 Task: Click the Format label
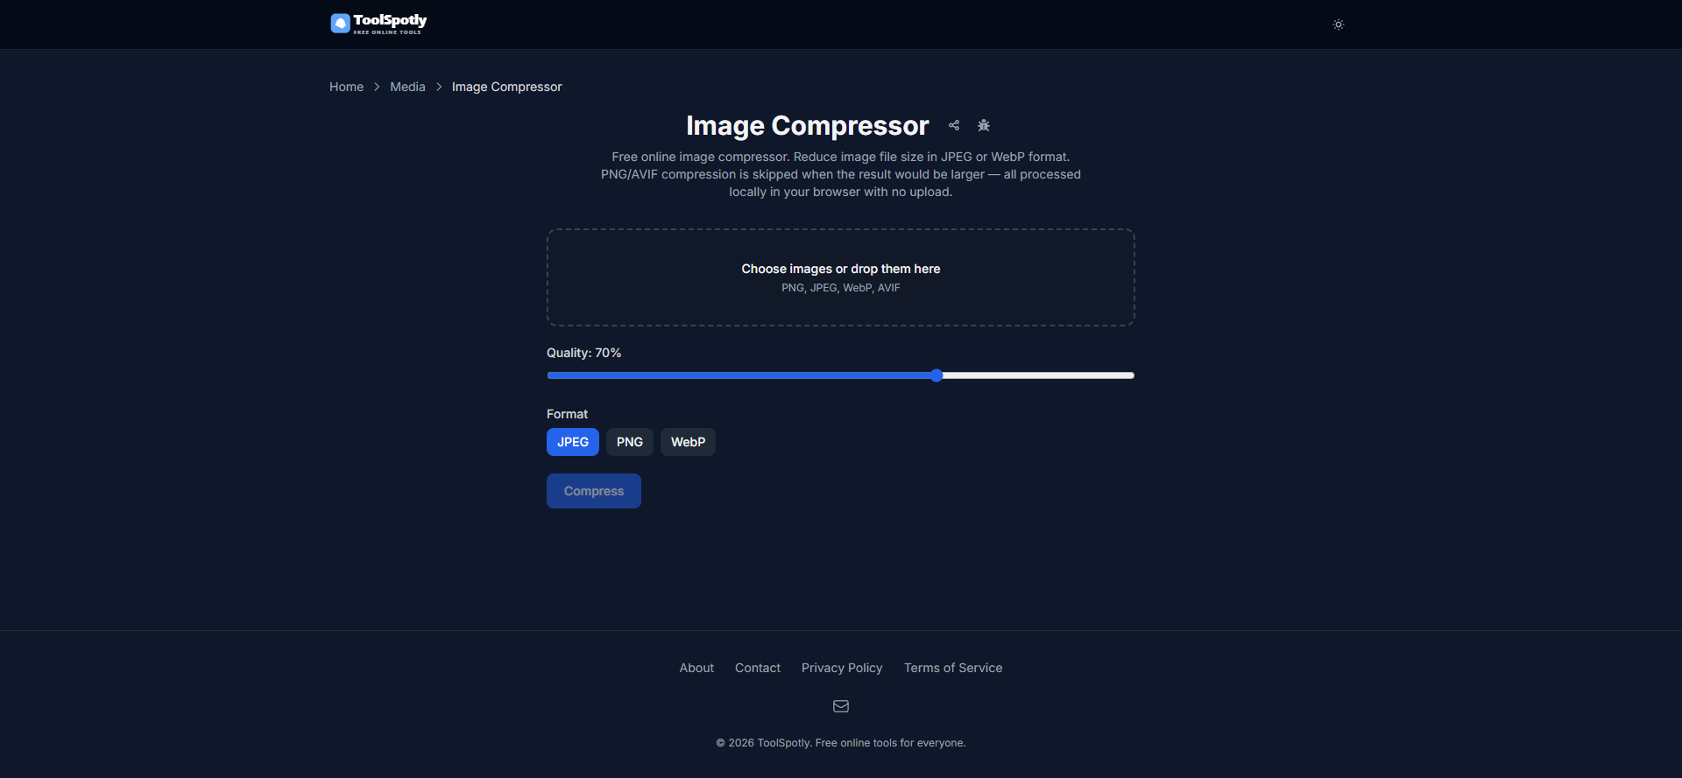pos(567,414)
